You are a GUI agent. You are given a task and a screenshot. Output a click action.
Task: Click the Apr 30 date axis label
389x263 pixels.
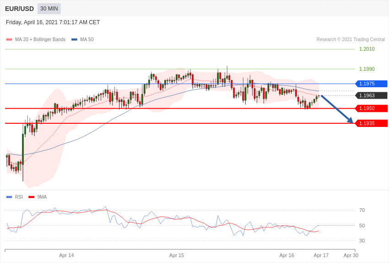(x=351, y=255)
